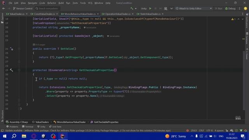This screenshot has height=140, width=249.
Task: Close the StaticValueDealer.cs tab
Action: coord(163,14)
